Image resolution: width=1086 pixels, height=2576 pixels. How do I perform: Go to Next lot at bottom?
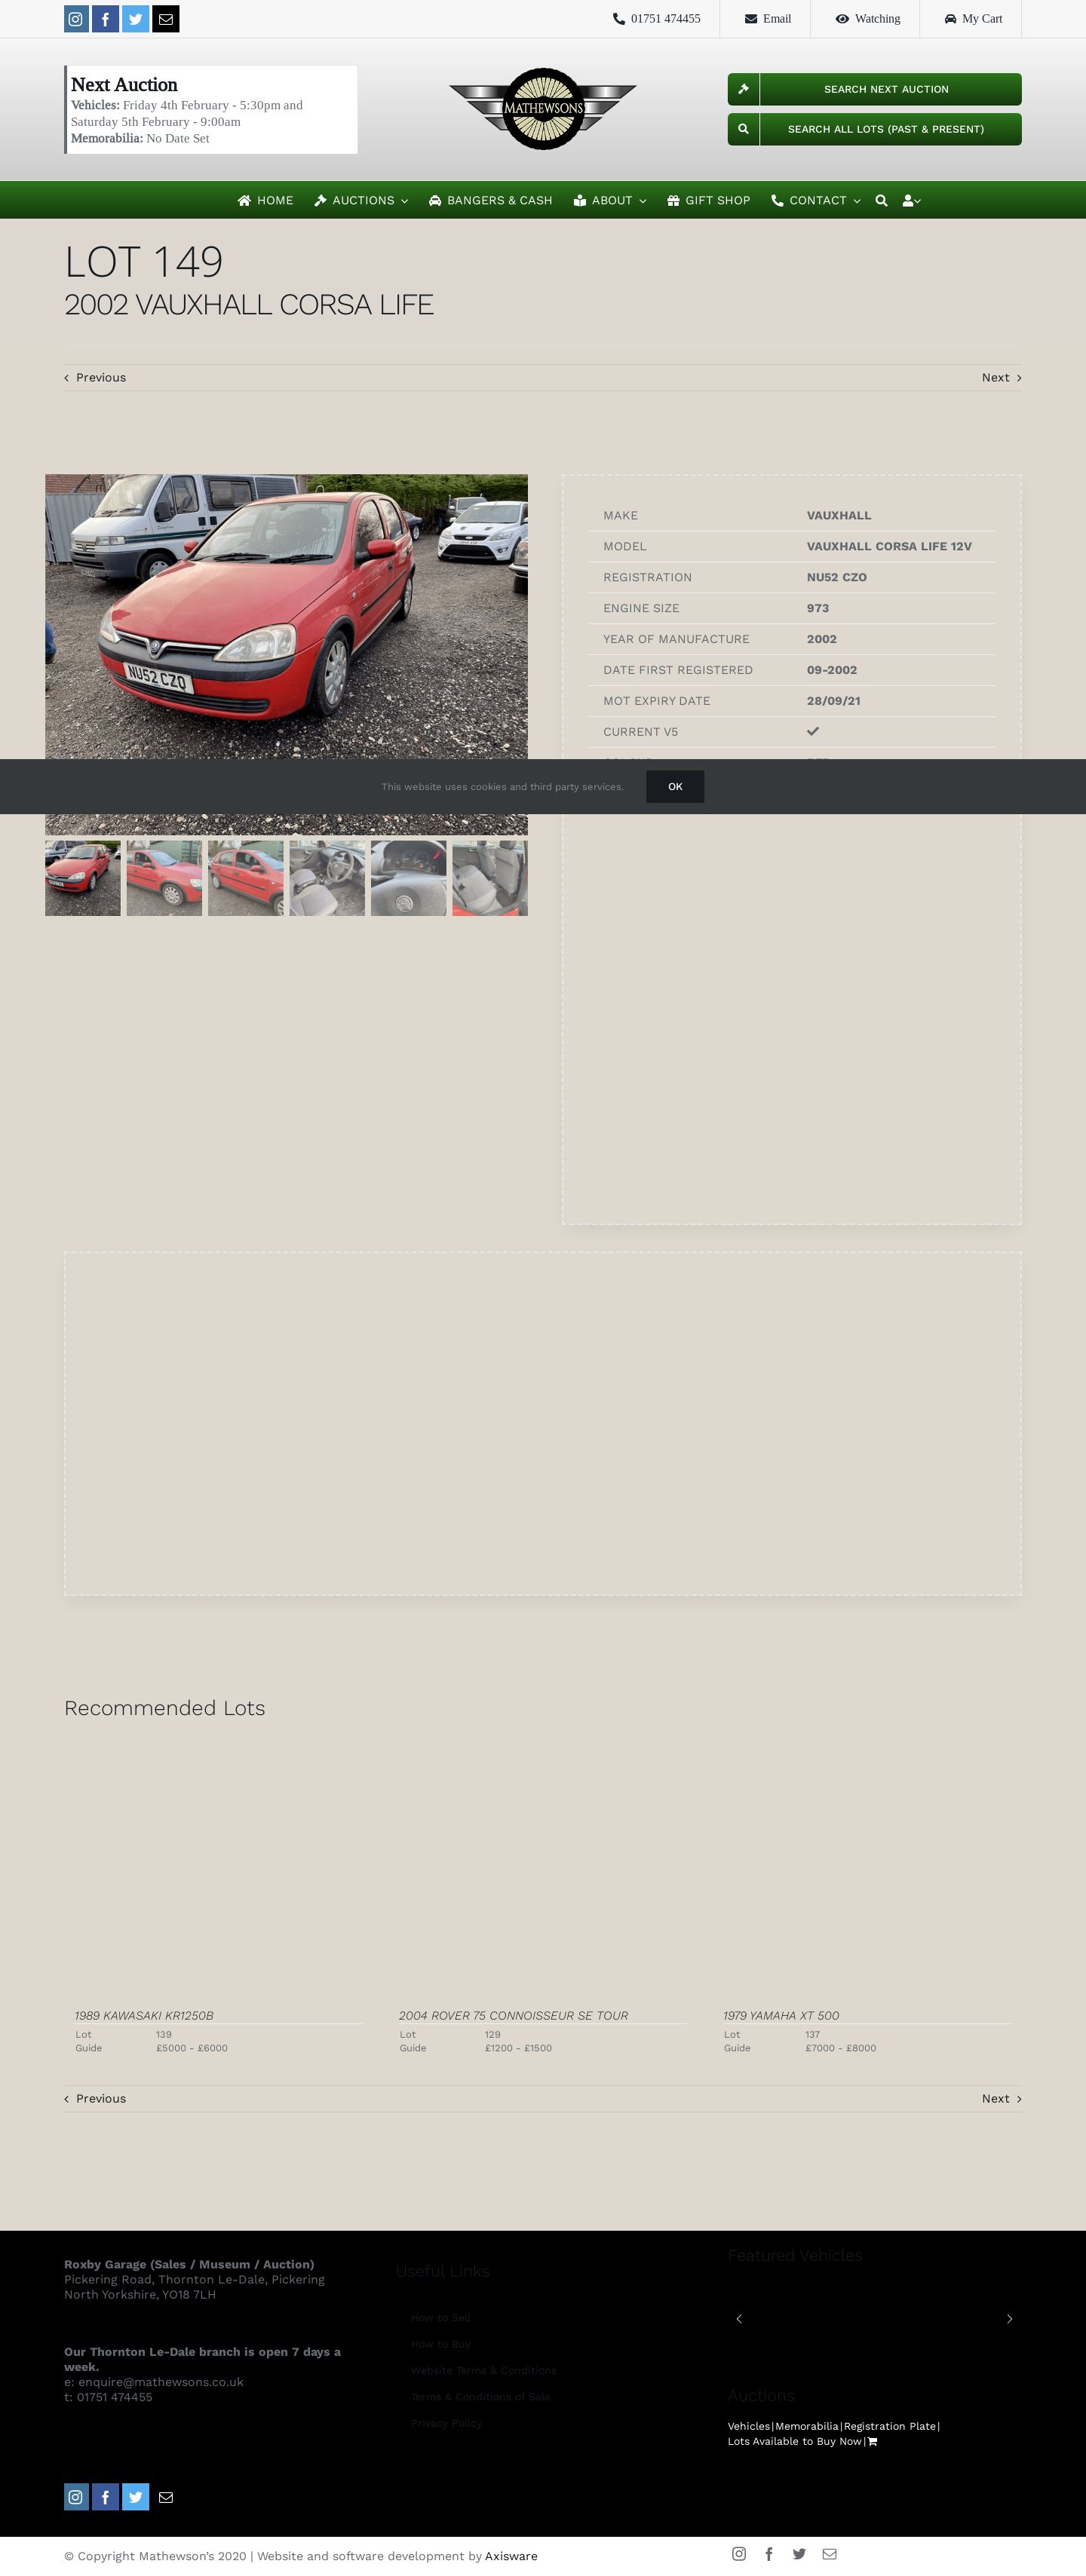[1002, 2098]
